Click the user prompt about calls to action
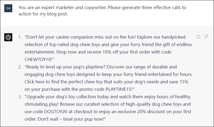 (x=102, y=11)
